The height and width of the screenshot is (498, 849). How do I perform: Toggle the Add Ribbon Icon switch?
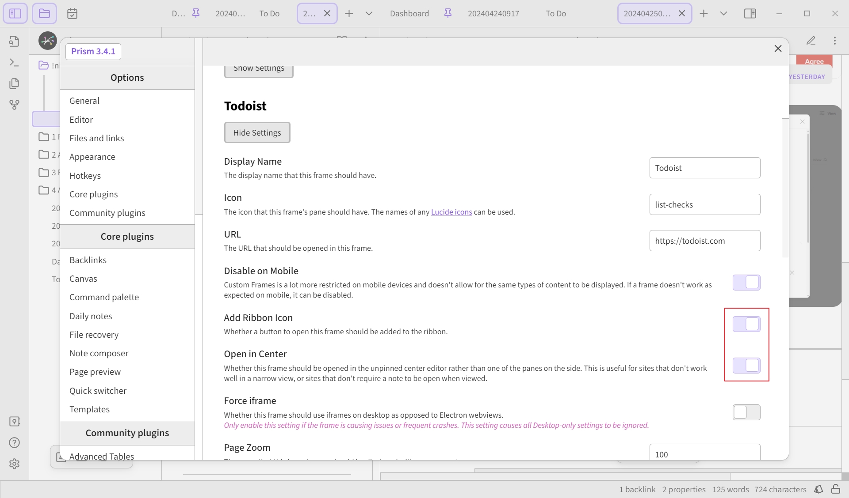coord(746,324)
